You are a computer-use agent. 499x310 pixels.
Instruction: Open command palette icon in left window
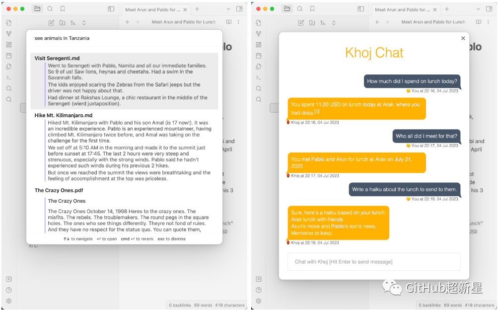coord(9,77)
